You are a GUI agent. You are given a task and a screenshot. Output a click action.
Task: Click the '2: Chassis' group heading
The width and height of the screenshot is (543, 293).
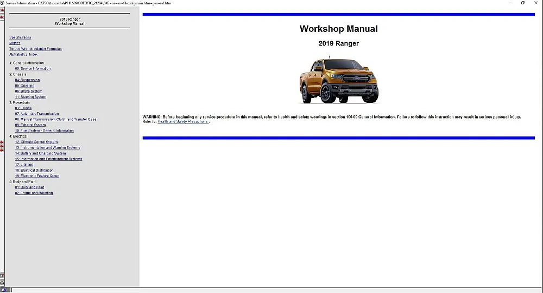pos(18,74)
